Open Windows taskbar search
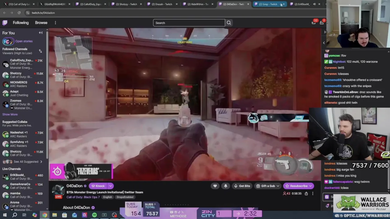Image resolution: width=390 pixels, height=219 pixels. pyautogui.click(x=14, y=215)
